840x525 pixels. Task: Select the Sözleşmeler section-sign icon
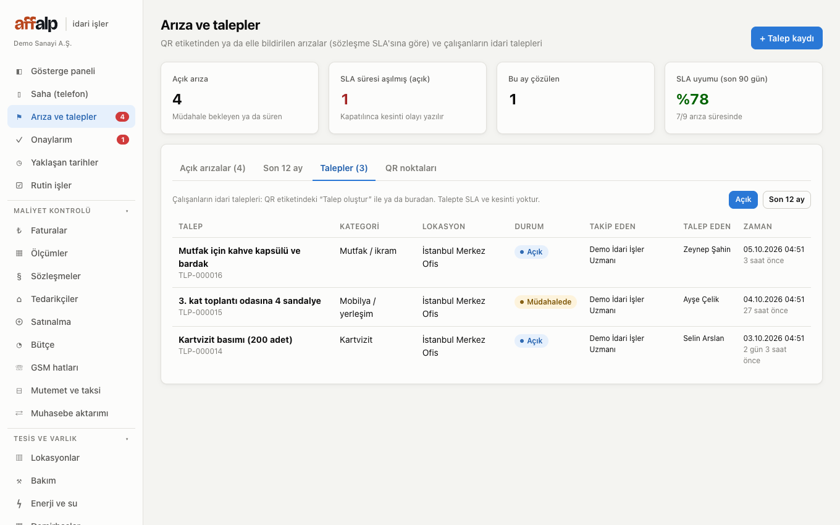(x=19, y=276)
